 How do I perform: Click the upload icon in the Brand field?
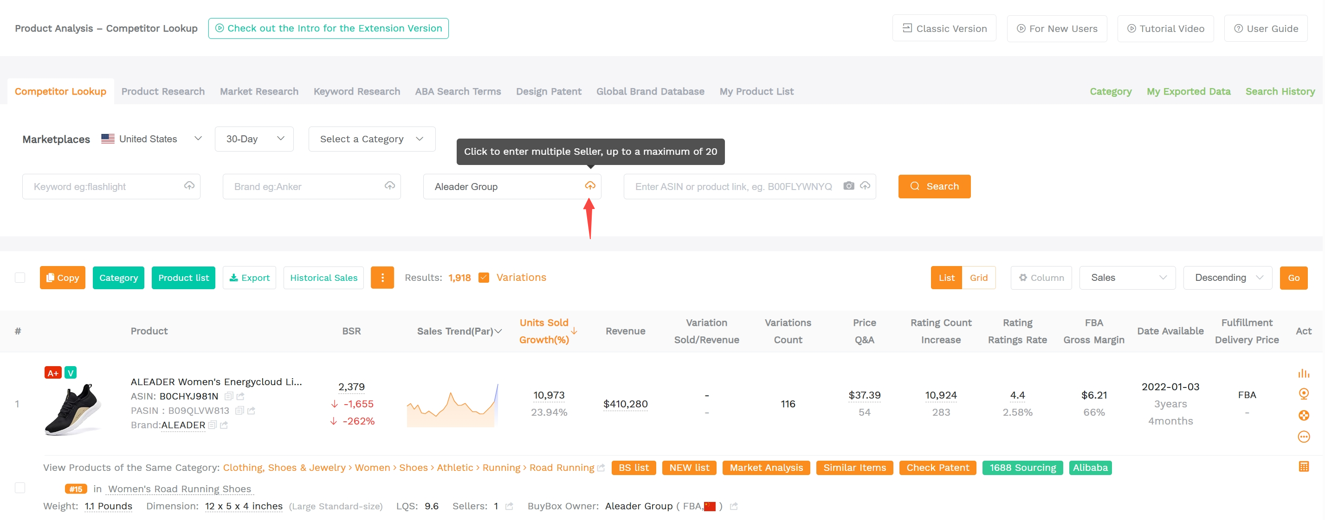pyautogui.click(x=390, y=185)
